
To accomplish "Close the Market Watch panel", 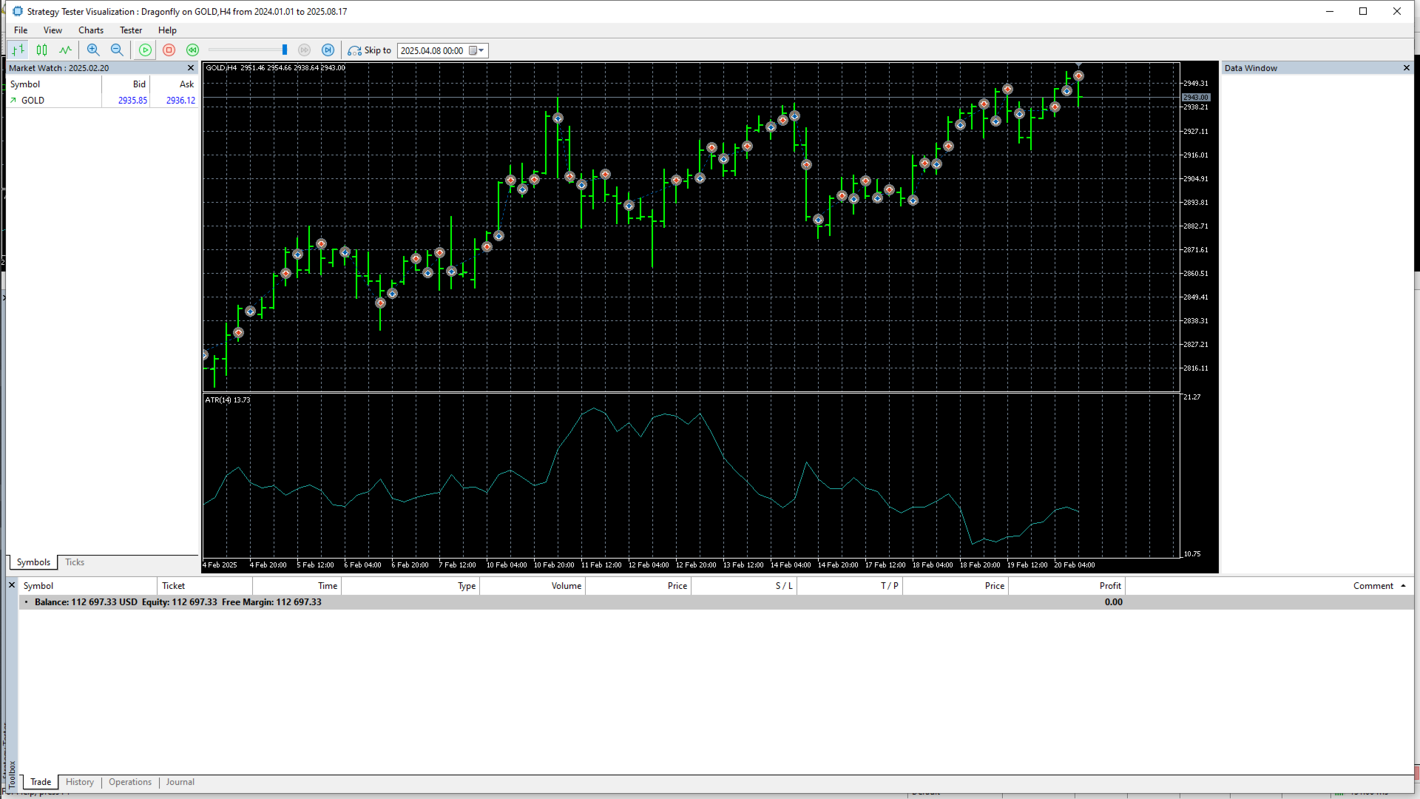I will pyautogui.click(x=191, y=68).
